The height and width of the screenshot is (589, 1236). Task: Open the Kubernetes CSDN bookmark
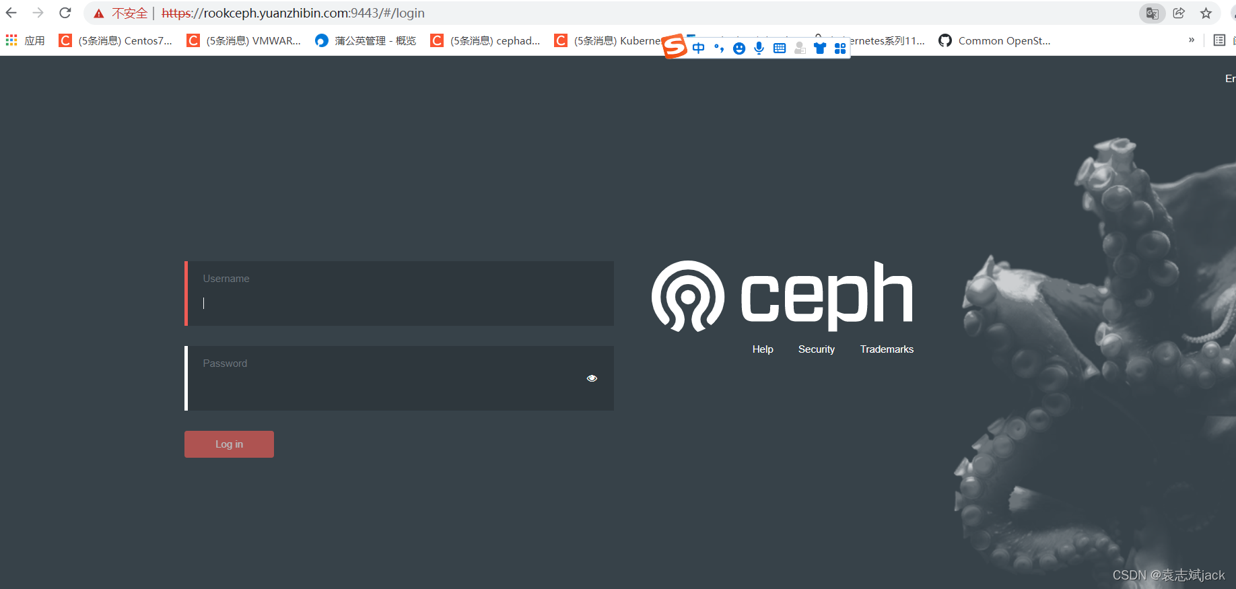(608, 40)
